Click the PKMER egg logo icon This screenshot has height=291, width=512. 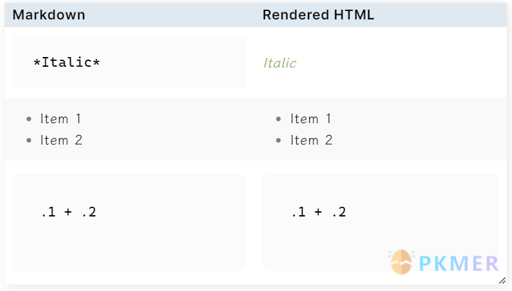[401, 262]
